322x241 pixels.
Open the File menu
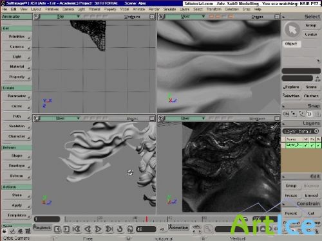5,9
